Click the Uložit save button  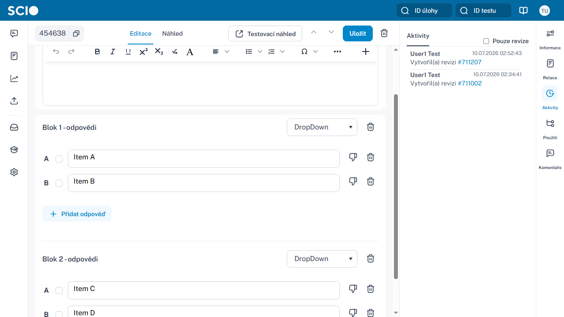pos(358,33)
